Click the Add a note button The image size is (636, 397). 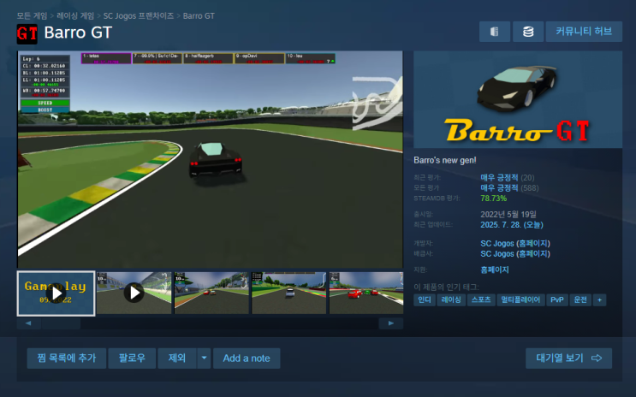pos(247,358)
